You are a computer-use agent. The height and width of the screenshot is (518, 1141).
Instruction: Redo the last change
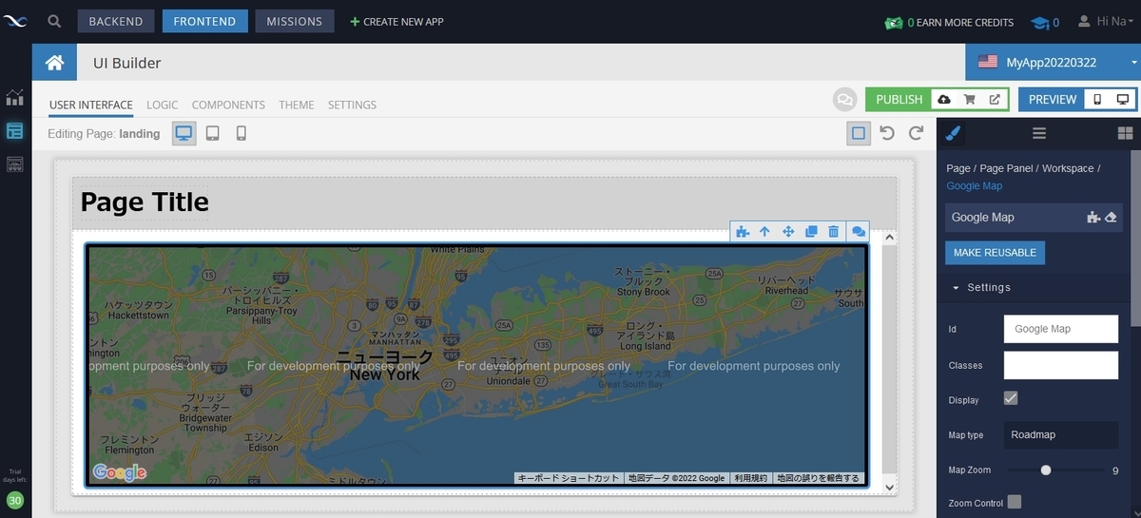(916, 134)
